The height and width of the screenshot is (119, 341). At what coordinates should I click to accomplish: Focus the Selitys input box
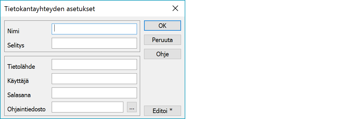pos(94,43)
